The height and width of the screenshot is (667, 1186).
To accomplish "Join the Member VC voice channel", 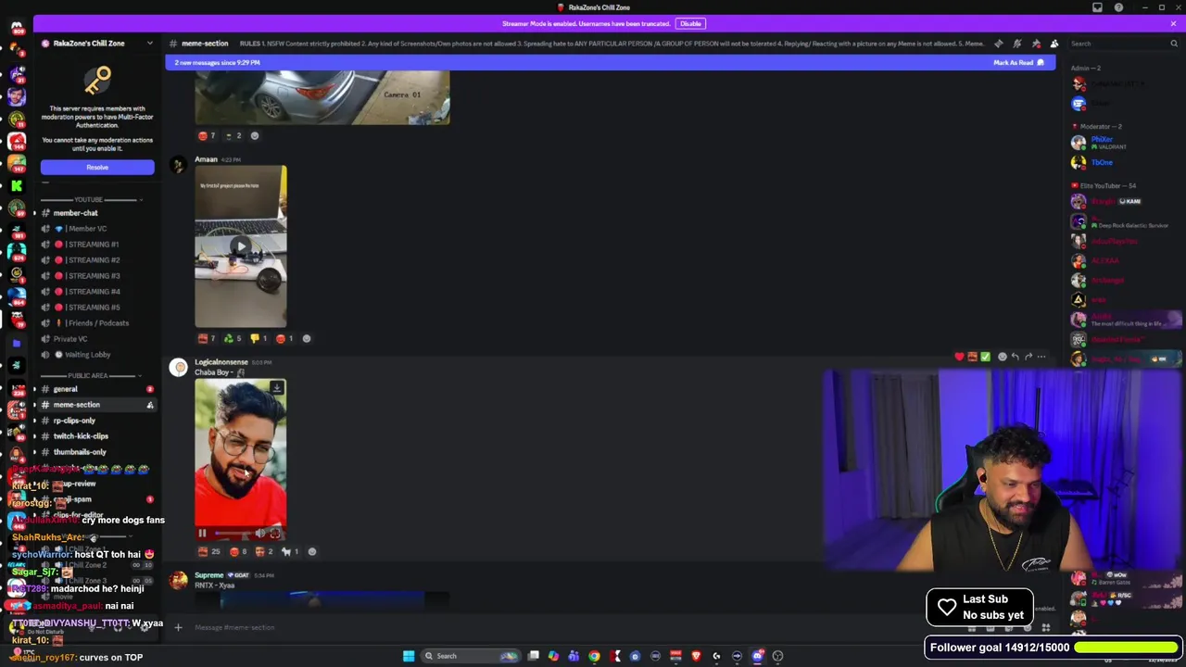I will (95, 229).
